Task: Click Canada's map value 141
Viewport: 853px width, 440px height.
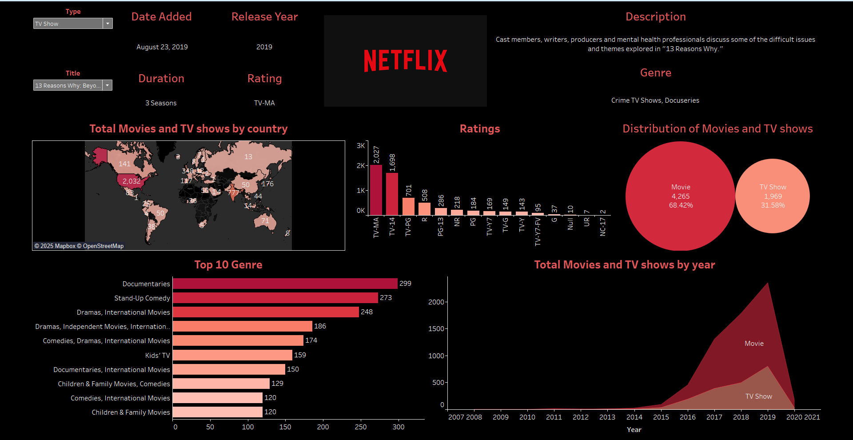Action: point(124,164)
